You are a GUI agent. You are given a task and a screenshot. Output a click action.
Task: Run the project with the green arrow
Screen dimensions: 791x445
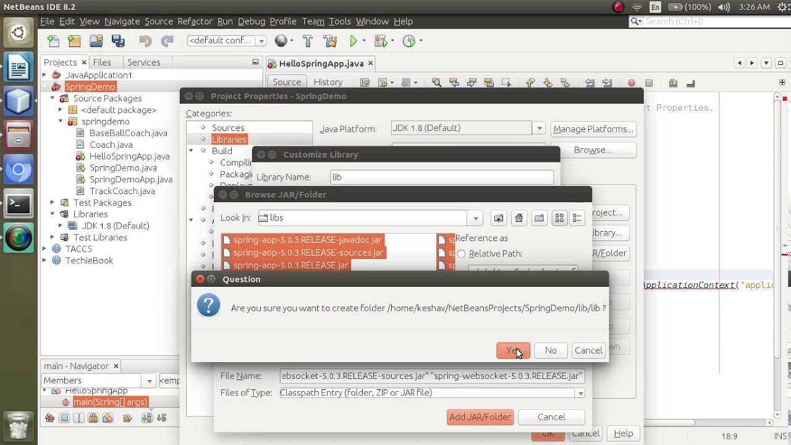pos(353,41)
